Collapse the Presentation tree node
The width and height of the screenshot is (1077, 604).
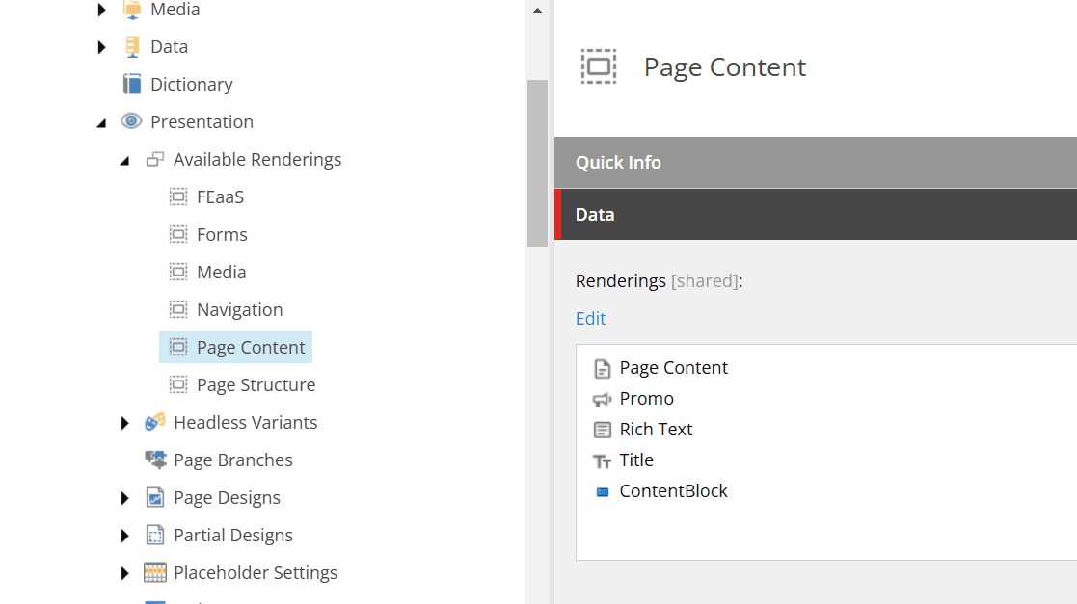[x=101, y=123]
